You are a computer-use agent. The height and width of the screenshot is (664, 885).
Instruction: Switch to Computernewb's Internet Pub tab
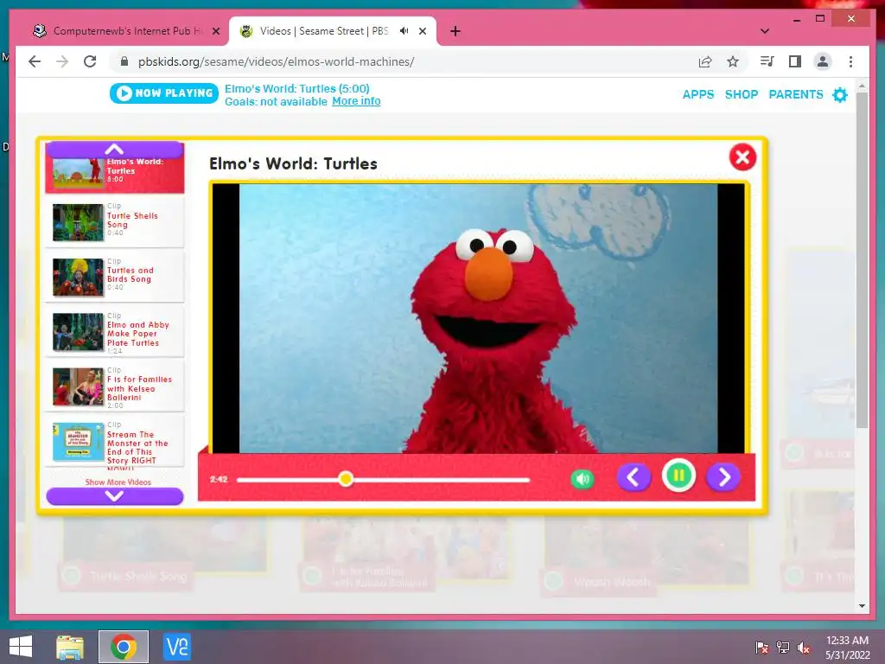coord(127,31)
